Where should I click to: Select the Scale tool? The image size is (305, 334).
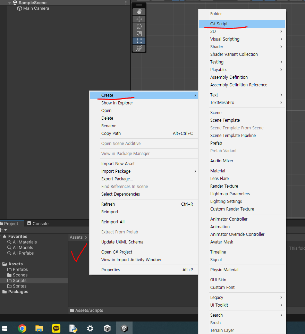tap(139, 34)
